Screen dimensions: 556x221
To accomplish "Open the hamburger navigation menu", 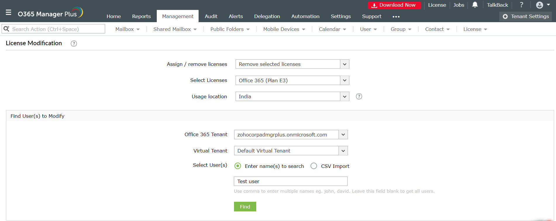I will click(x=8, y=13).
